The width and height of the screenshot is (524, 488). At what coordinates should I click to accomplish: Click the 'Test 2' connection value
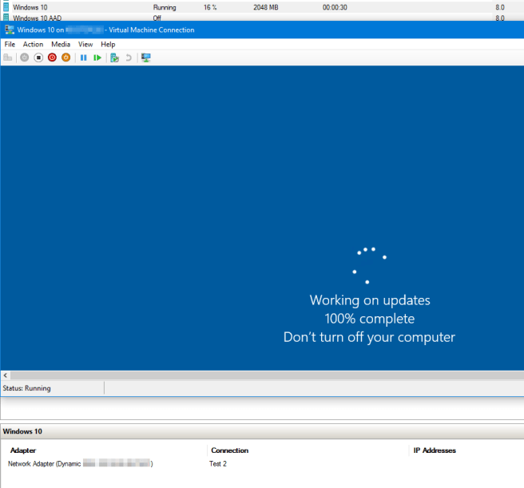(x=218, y=463)
